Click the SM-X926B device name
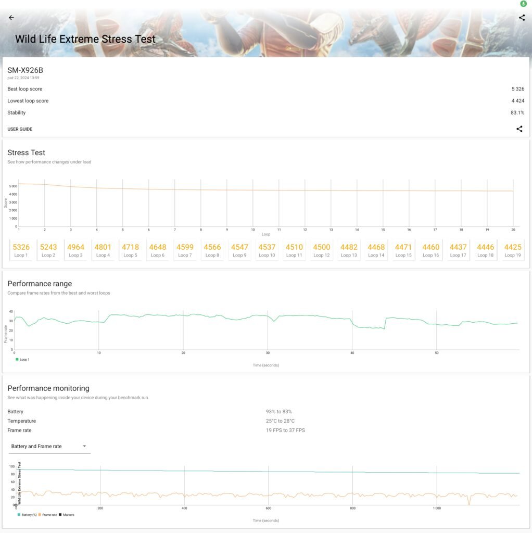This screenshot has height=533, width=532. (x=25, y=70)
